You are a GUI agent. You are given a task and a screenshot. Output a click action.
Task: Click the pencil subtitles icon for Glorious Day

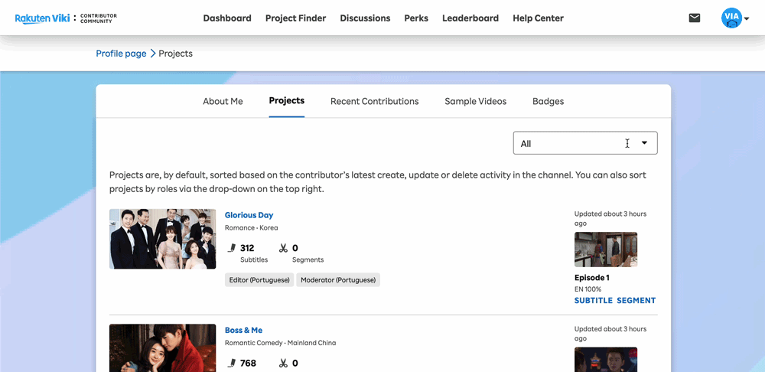[232, 248]
